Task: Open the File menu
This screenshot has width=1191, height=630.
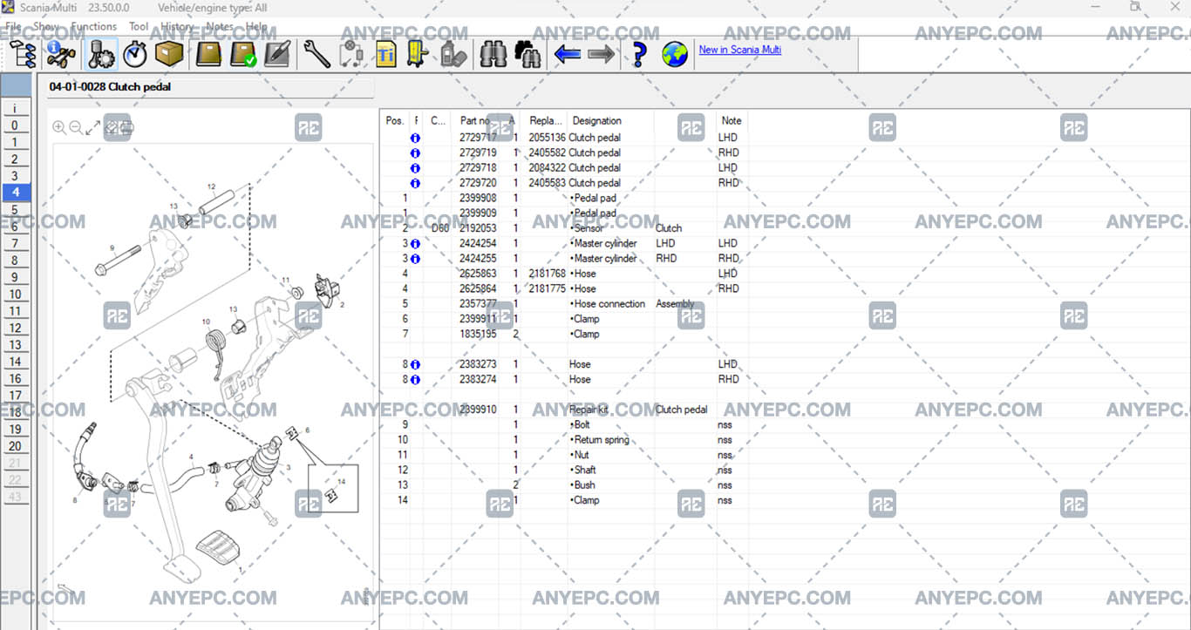Action: (13, 26)
